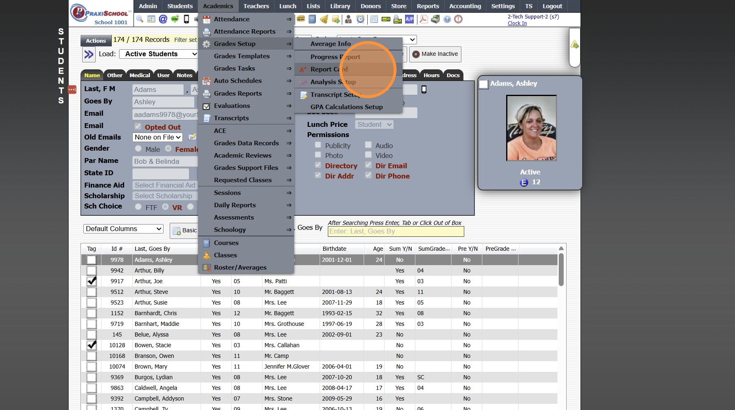Screen dimensions: 735x410
Task: Open the person in suit icon
Action: click(348, 19)
